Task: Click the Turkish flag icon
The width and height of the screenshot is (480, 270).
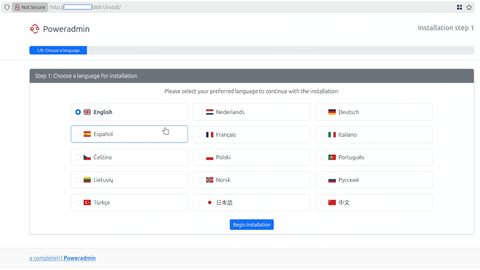Action: click(87, 203)
